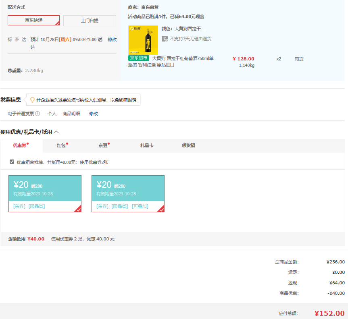Open 大黄狗 西拉干红葡萄酒 product title link
Viewport: 348px width, 319px height.
pyautogui.click(x=171, y=62)
